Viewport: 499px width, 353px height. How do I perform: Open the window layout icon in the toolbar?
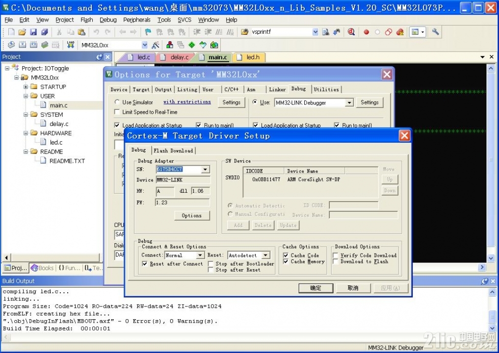[415, 32]
